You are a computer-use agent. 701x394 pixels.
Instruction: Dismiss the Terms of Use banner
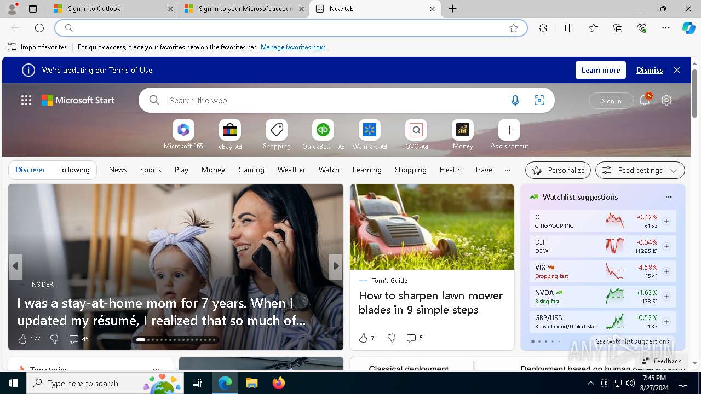[650, 70]
